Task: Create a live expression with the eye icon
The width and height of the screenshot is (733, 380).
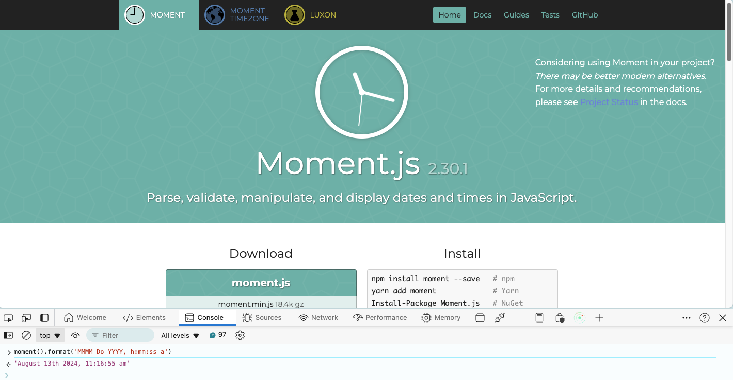Action: (75, 335)
